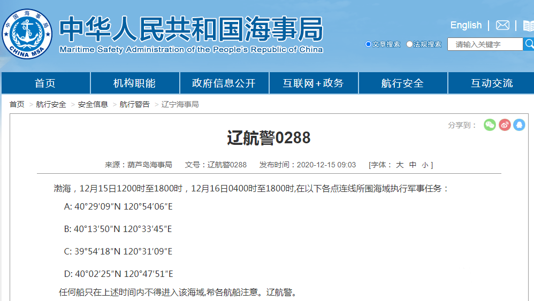
Task: Open the 互联网+政务 navigation tab
Action: pos(314,83)
